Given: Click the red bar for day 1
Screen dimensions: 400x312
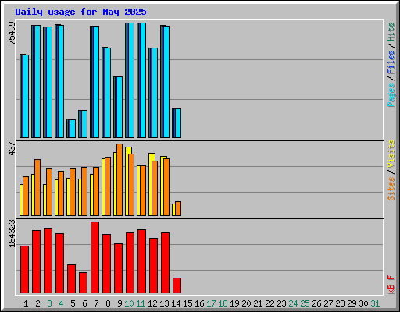Looking at the screenshot, I should coord(24,270).
